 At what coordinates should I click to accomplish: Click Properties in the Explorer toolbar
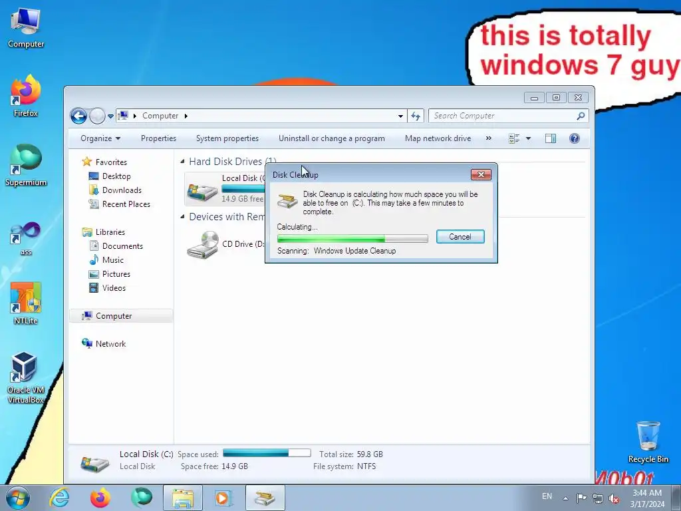[x=158, y=138]
